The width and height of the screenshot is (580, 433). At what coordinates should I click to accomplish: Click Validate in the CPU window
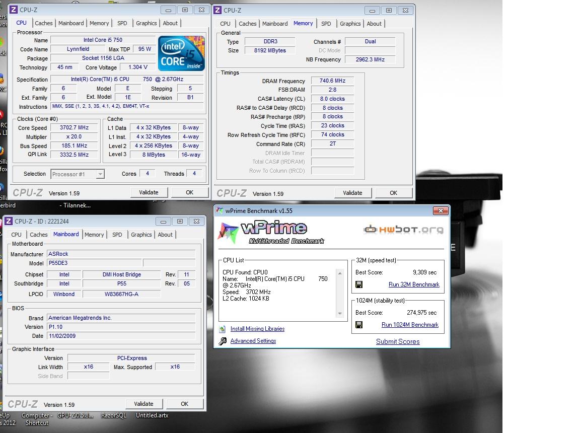(149, 193)
